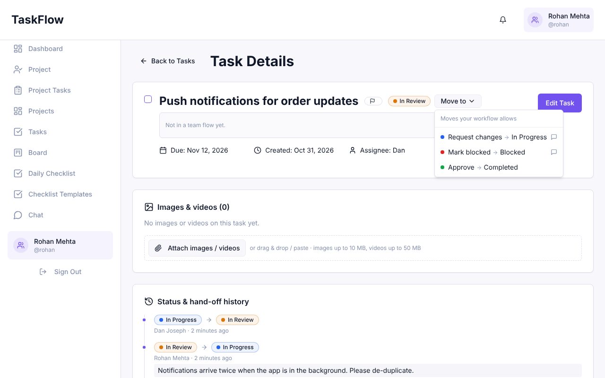Go Back to Tasks
The height and width of the screenshot is (378, 605).
tap(168, 61)
